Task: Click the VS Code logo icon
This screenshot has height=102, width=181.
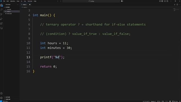Action: (1, 1)
